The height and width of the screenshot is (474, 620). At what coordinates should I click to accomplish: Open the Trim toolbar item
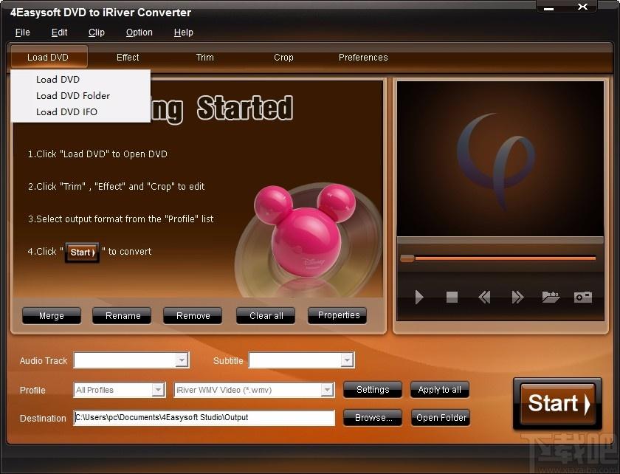(x=205, y=58)
